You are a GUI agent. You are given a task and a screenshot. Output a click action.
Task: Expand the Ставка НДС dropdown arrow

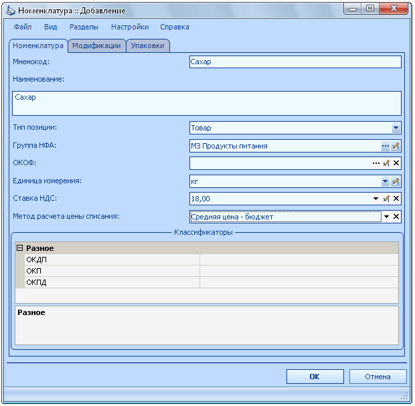[376, 199]
